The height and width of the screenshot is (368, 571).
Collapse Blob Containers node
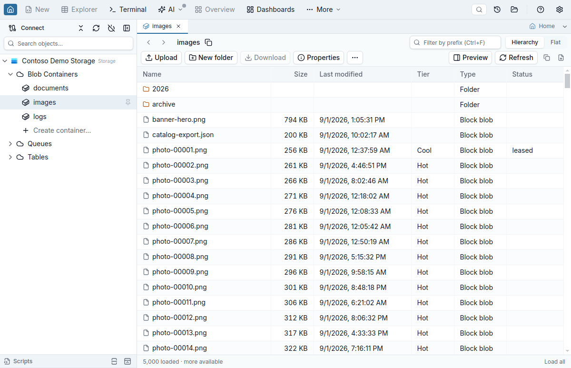tap(10, 74)
